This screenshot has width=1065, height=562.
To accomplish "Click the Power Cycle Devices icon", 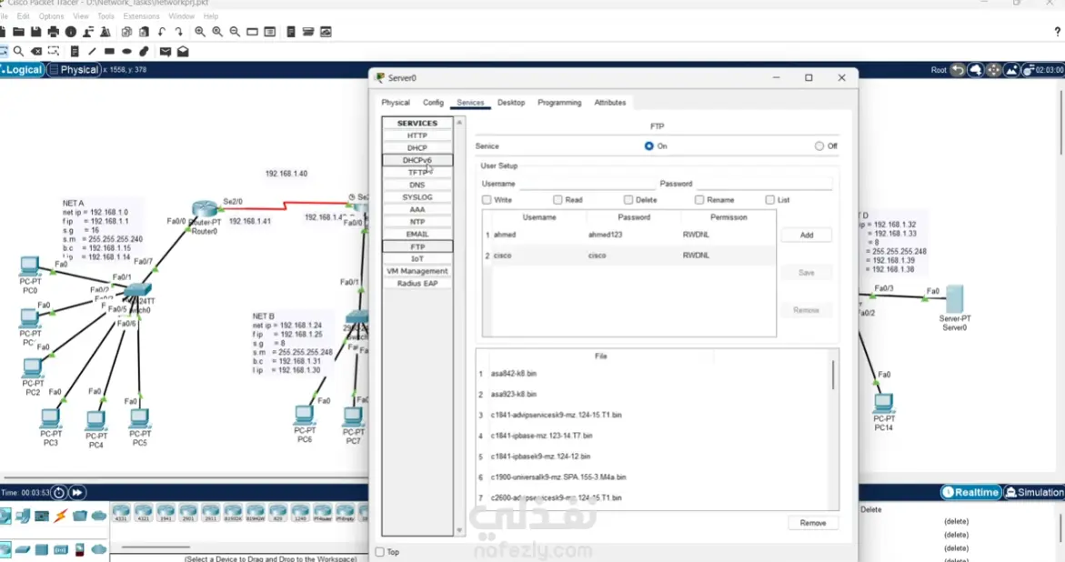I will point(59,493).
